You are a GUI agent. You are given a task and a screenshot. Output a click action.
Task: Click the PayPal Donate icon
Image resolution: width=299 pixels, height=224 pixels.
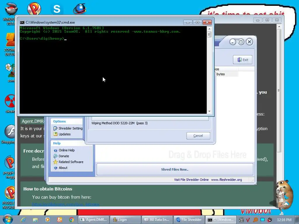55,156
